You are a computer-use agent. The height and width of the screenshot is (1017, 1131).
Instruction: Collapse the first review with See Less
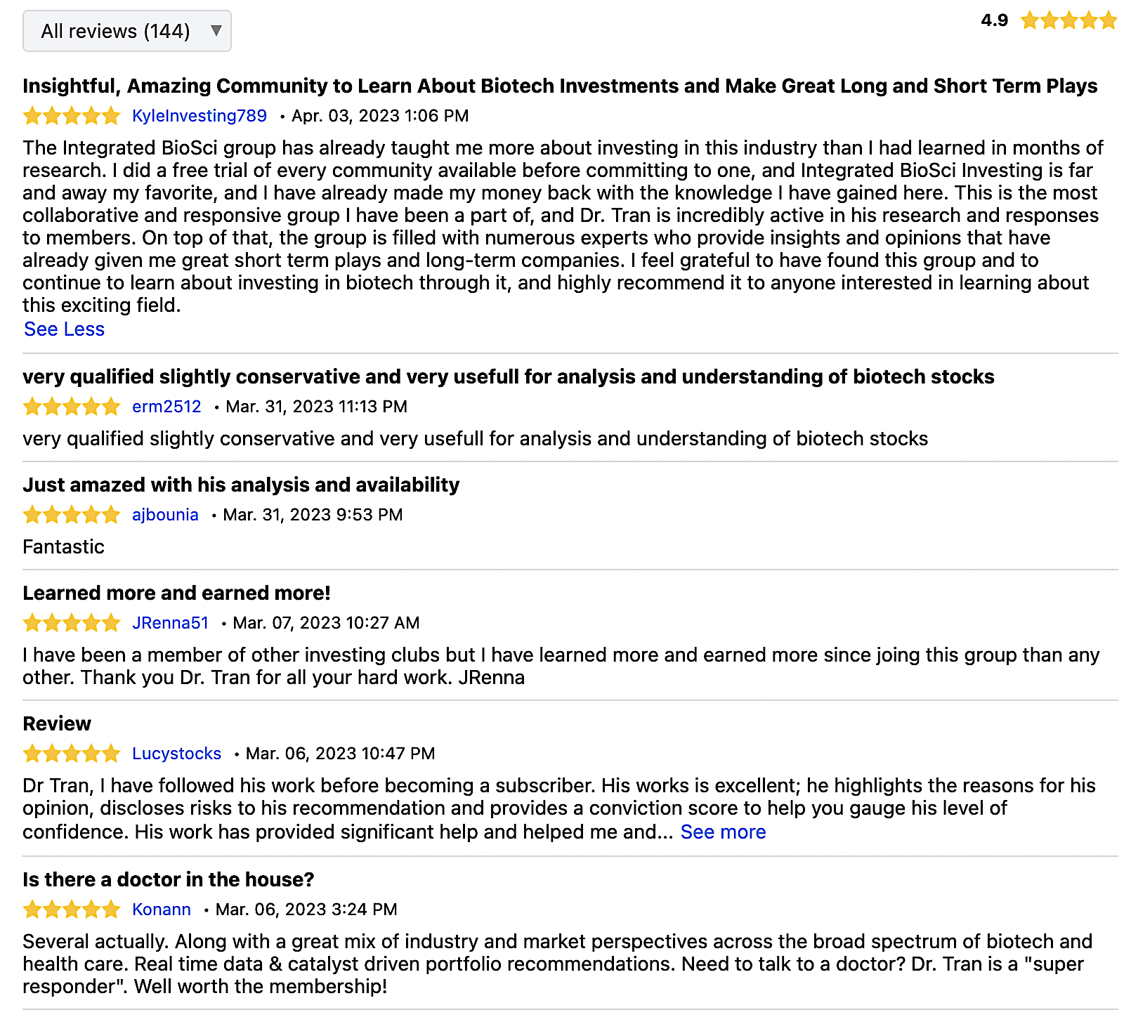tap(64, 329)
